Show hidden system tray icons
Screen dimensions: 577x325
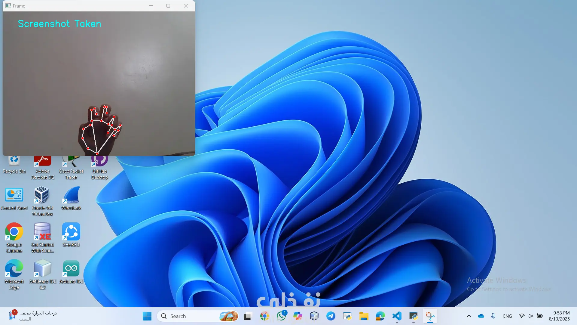pyautogui.click(x=469, y=316)
